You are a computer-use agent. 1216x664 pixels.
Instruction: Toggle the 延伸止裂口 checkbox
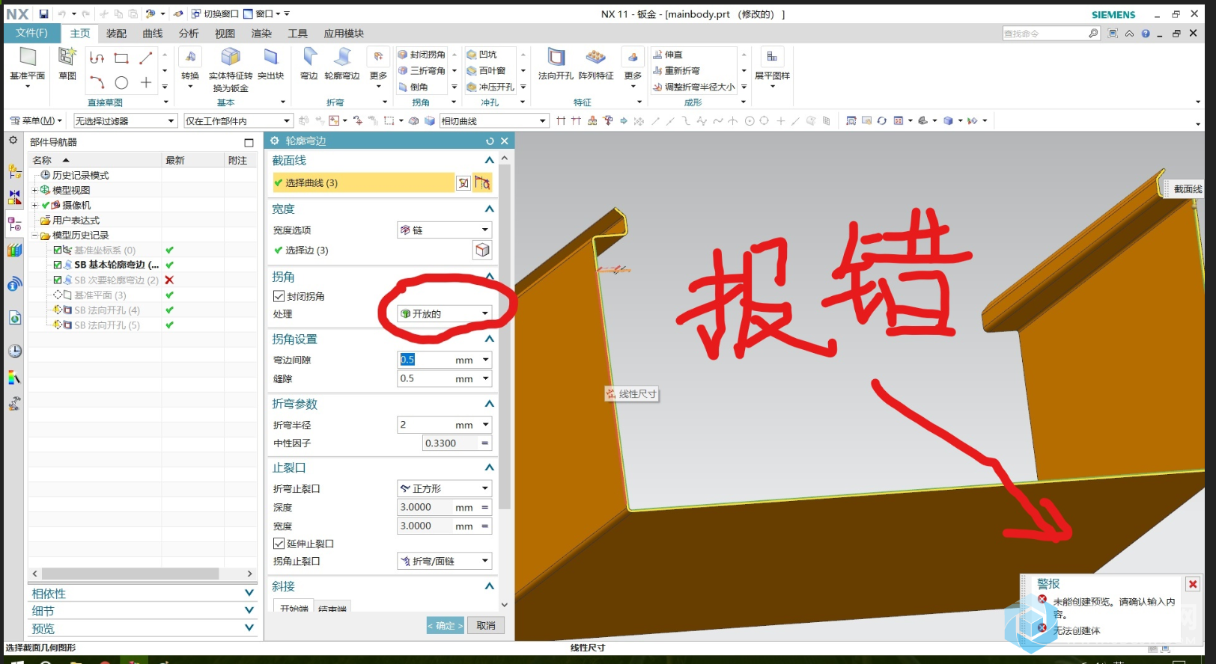pos(279,544)
